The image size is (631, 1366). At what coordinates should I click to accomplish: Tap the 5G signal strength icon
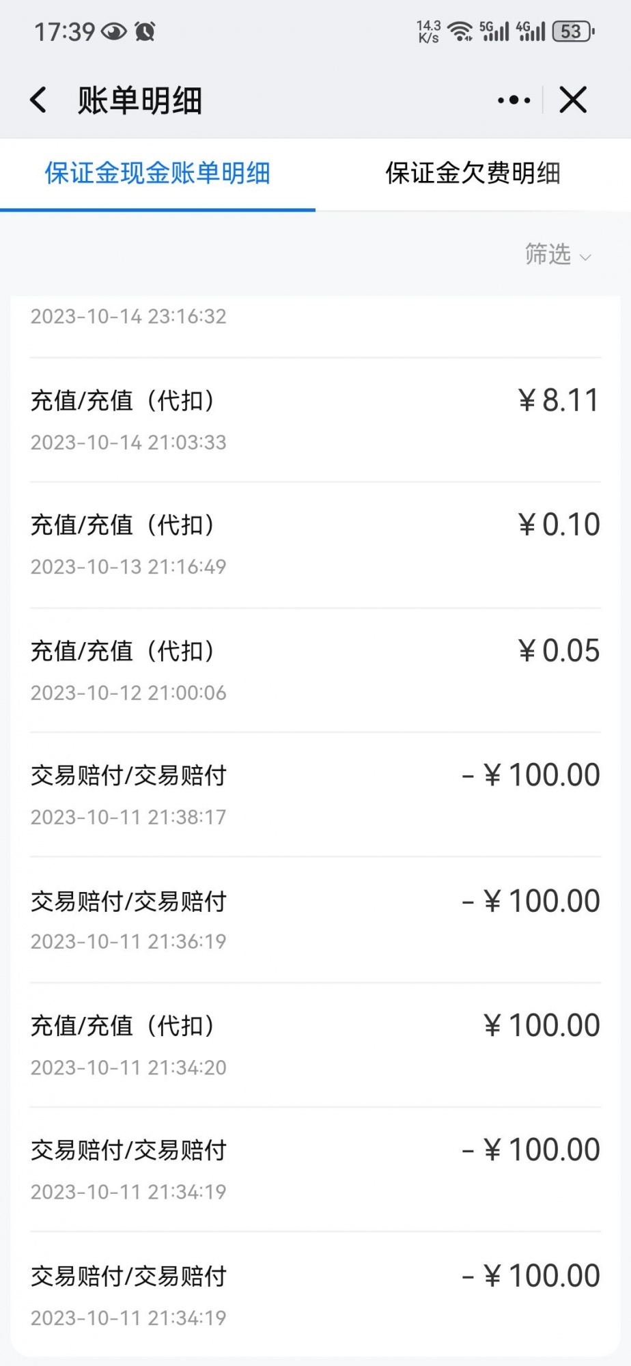(494, 31)
